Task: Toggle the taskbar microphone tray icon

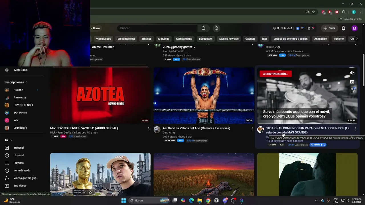Action: [328, 200]
